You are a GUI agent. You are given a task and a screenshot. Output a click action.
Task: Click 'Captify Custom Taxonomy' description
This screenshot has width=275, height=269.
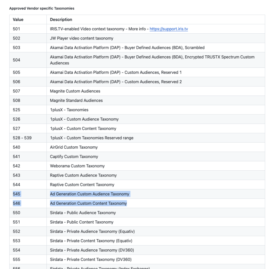[x=74, y=157]
